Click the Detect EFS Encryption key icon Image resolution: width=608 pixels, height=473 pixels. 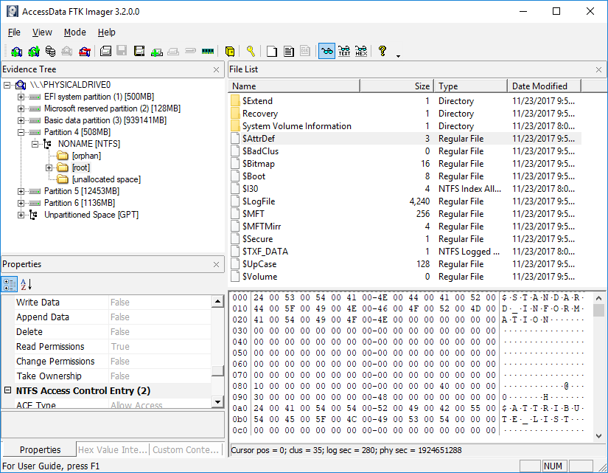click(x=251, y=51)
